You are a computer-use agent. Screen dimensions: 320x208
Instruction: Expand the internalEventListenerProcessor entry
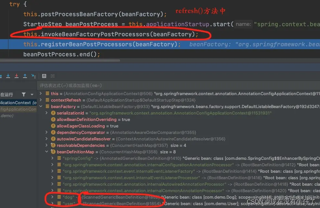52,178
